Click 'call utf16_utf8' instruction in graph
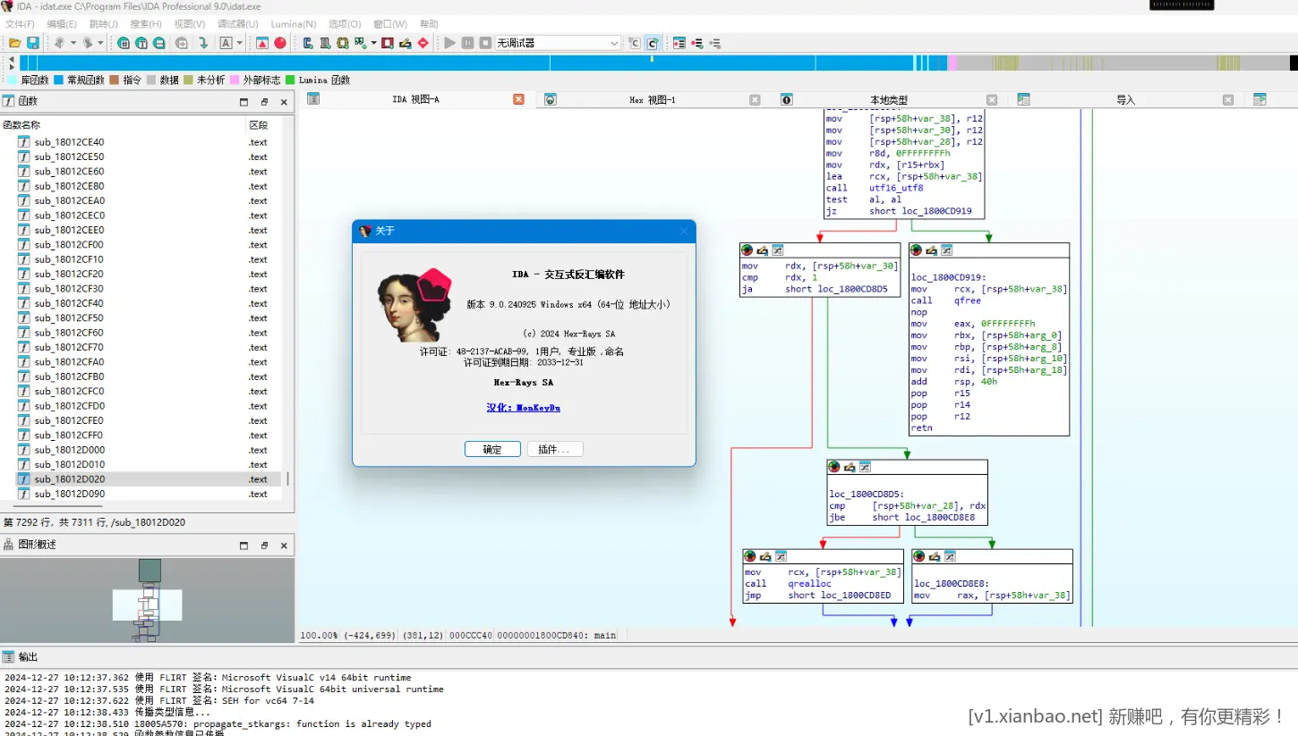Viewport: 1298px width, 736px height. point(875,188)
